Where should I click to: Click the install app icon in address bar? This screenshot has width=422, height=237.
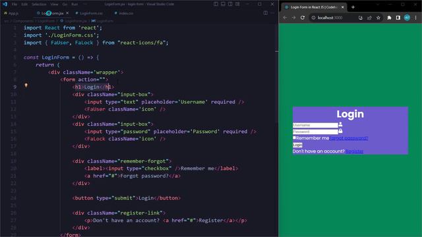(x=361, y=18)
